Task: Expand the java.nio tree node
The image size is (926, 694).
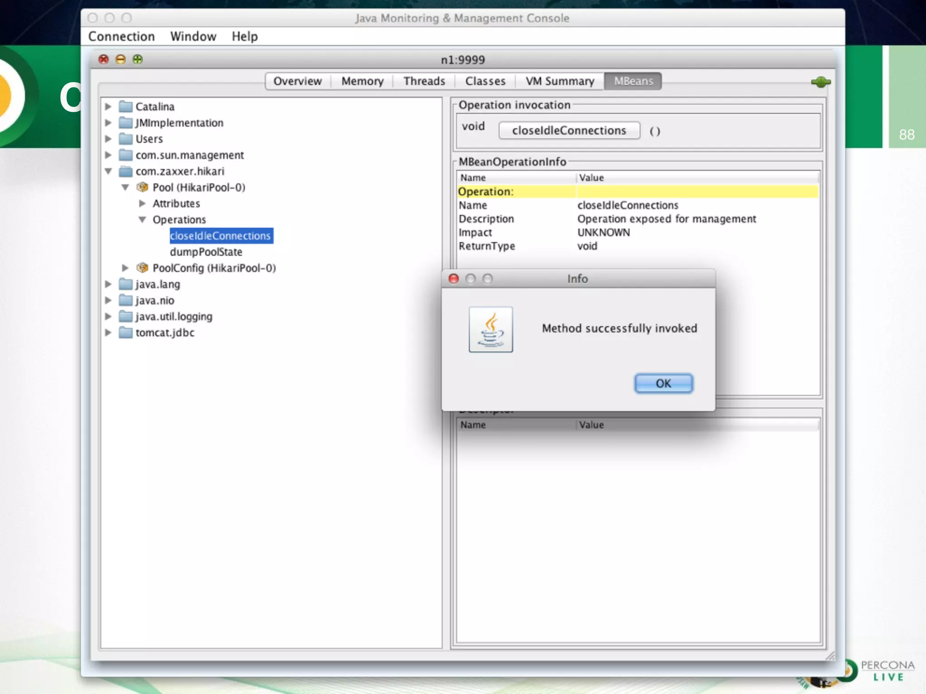Action: pyautogui.click(x=108, y=300)
